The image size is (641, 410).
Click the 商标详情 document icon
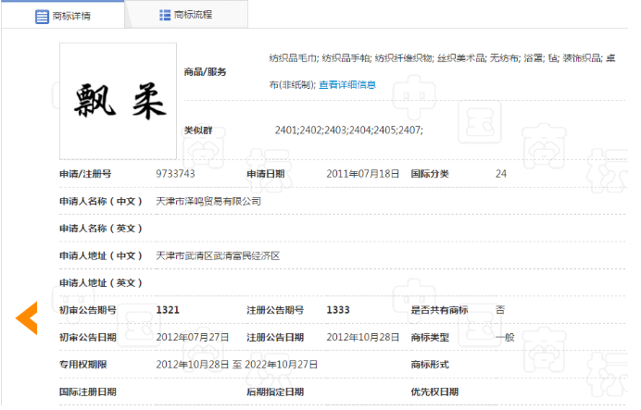[42, 17]
